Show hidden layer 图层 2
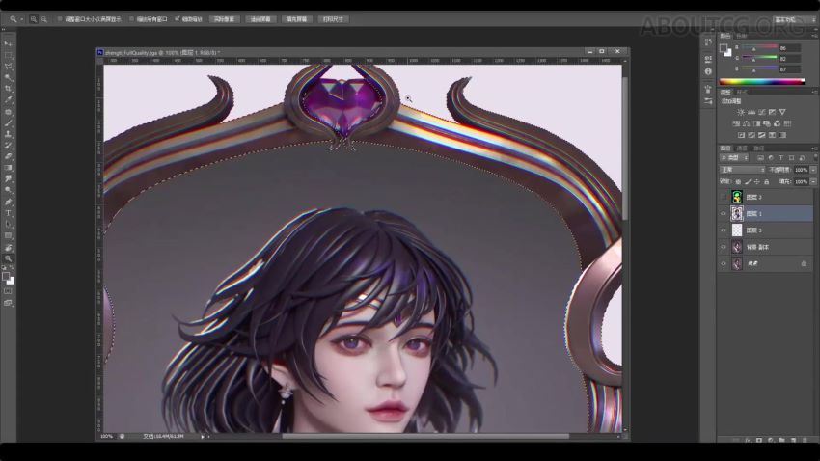Image resolution: width=820 pixels, height=461 pixels. pos(724,197)
